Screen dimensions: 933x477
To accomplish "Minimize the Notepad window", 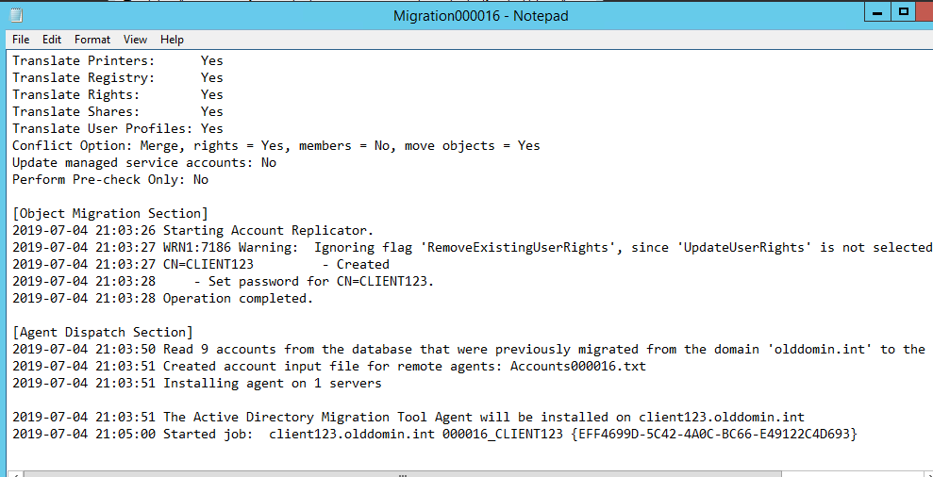I will pos(878,12).
